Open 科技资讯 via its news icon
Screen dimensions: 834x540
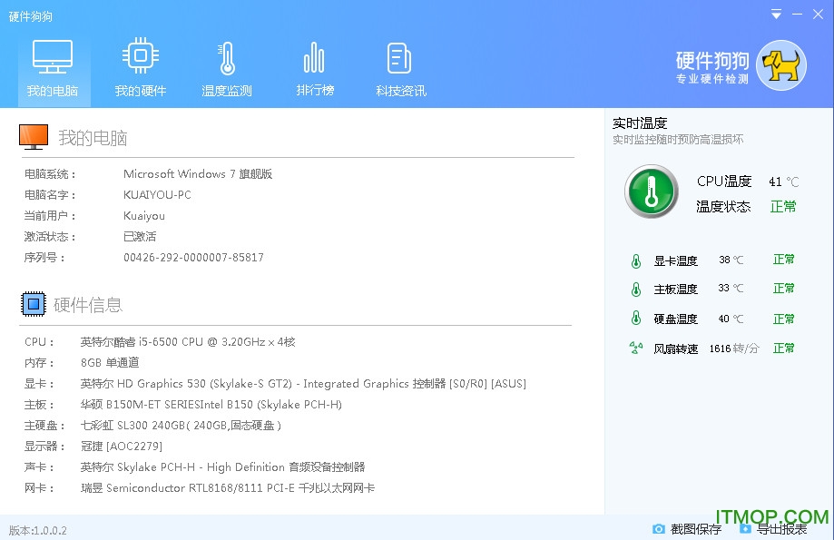coord(398,56)
